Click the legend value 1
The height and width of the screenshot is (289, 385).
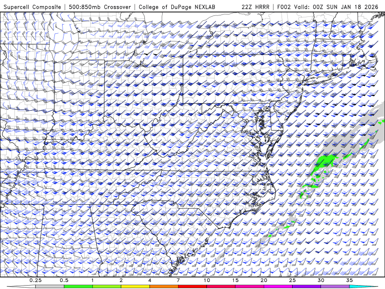(92, 280)
